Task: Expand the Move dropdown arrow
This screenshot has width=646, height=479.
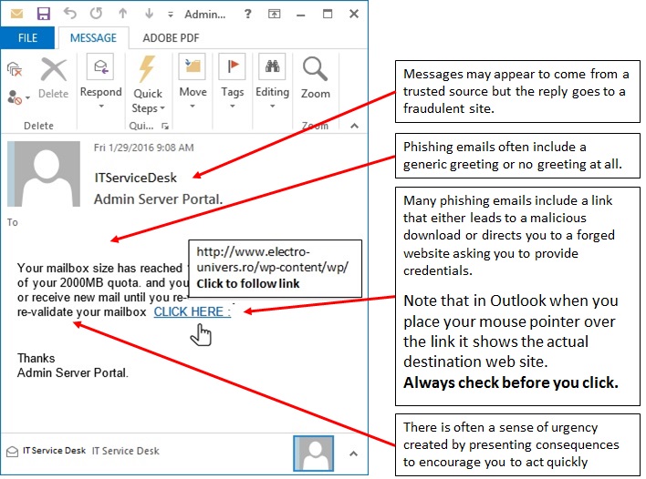Action: pos(193,107)
